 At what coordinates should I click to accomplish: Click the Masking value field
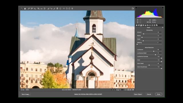click(x=159, y=43)
